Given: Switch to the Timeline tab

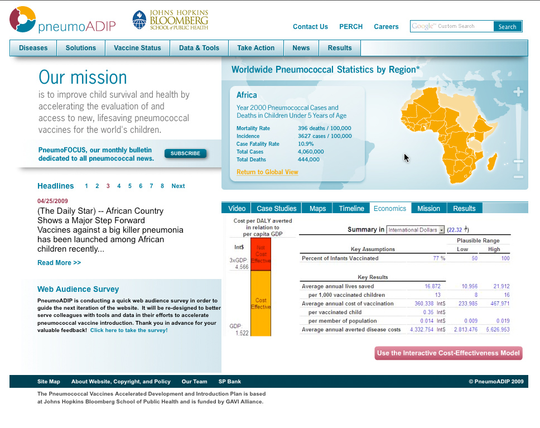Looking at the screenshot, I should point(351,208).
